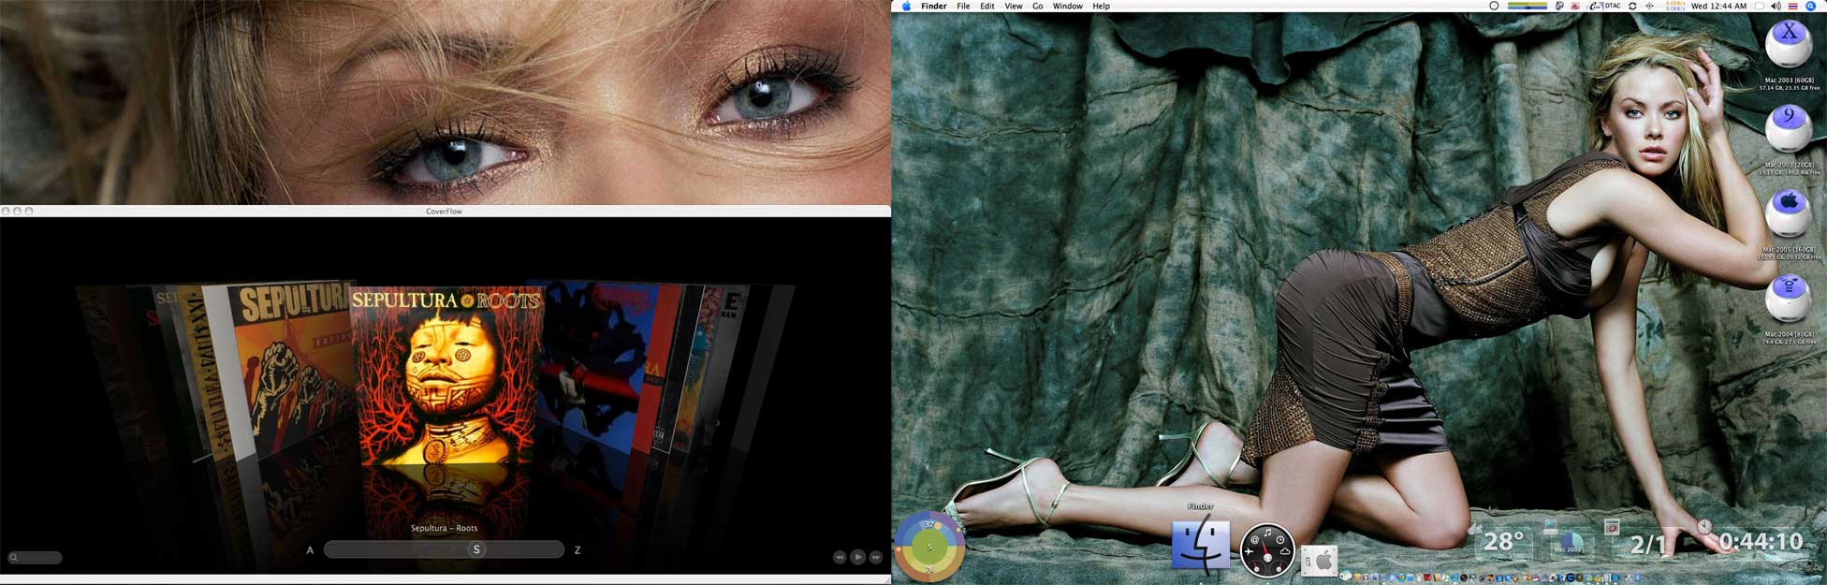Screen dimensions: 1827x585
Task: Click the small clock icon beside the time widget
Action: 1703,527
